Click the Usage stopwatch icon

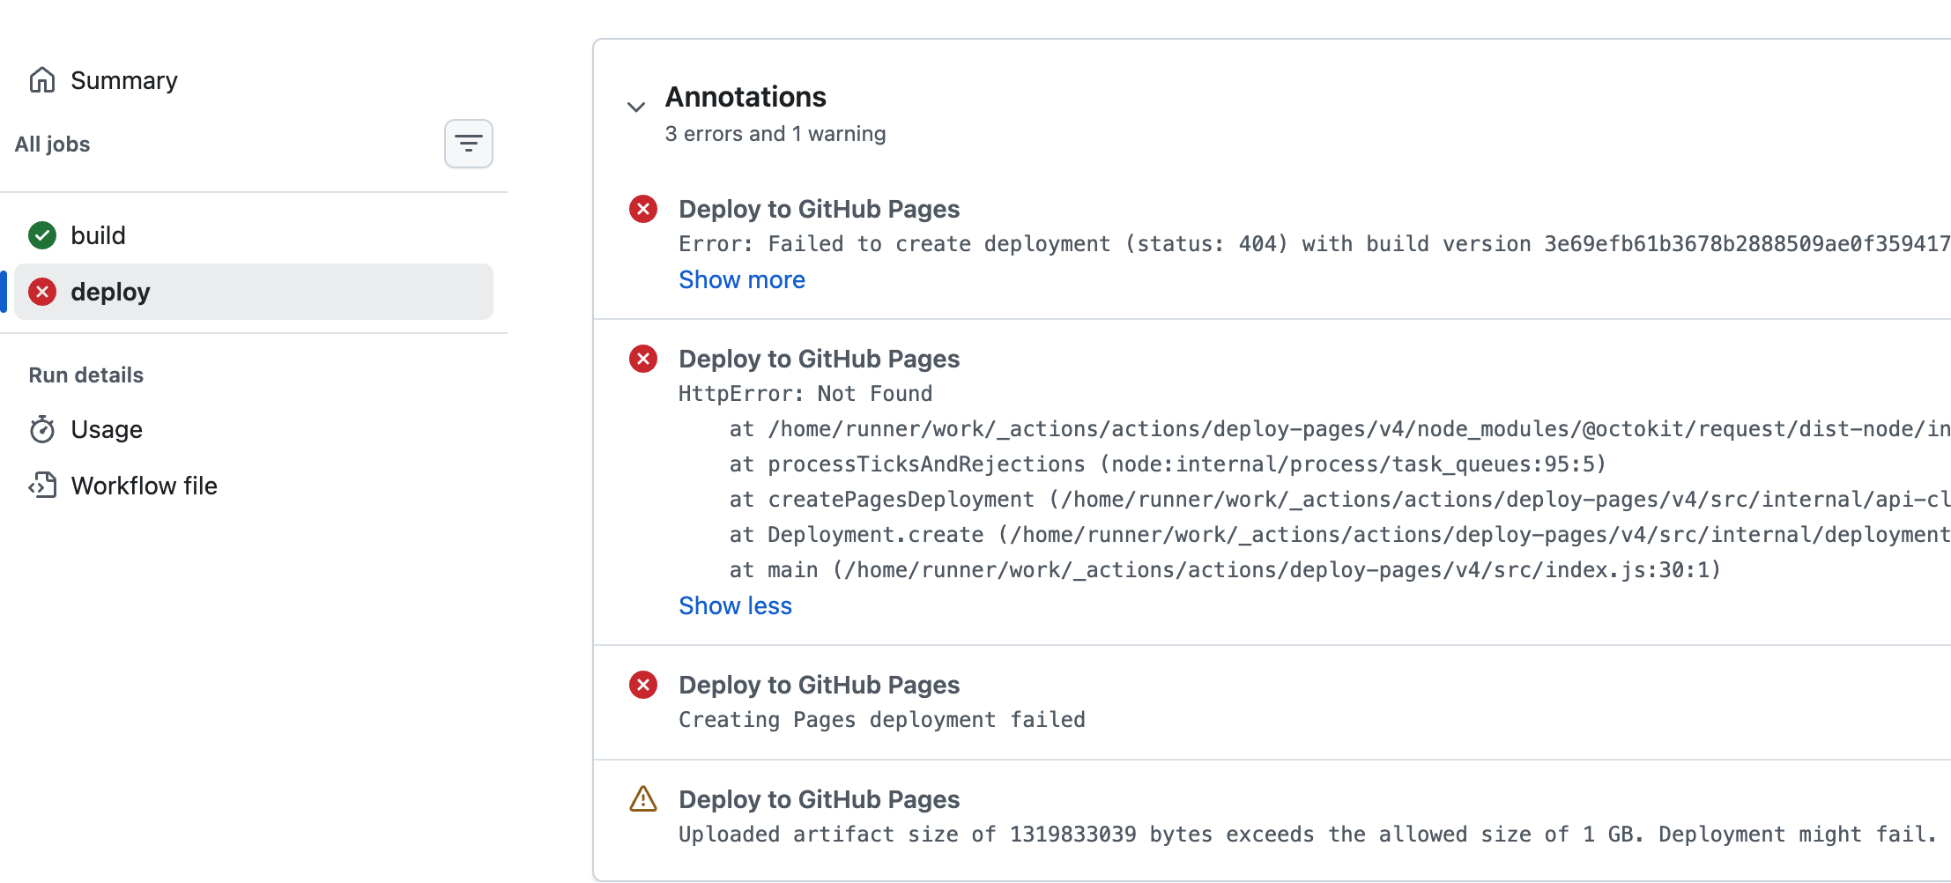click(42, 429)
